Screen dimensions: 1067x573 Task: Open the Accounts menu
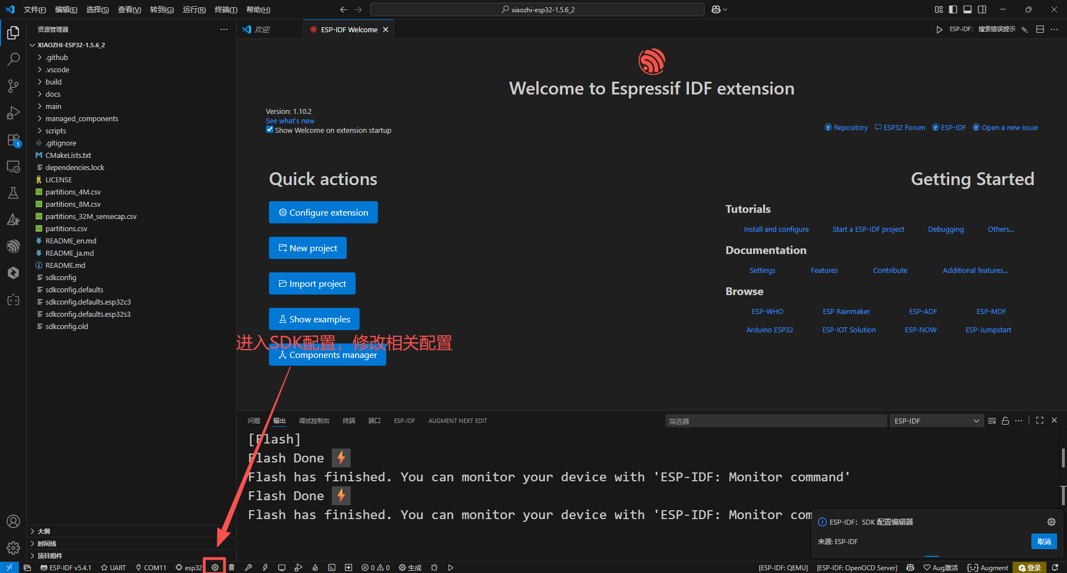(13, 521)
